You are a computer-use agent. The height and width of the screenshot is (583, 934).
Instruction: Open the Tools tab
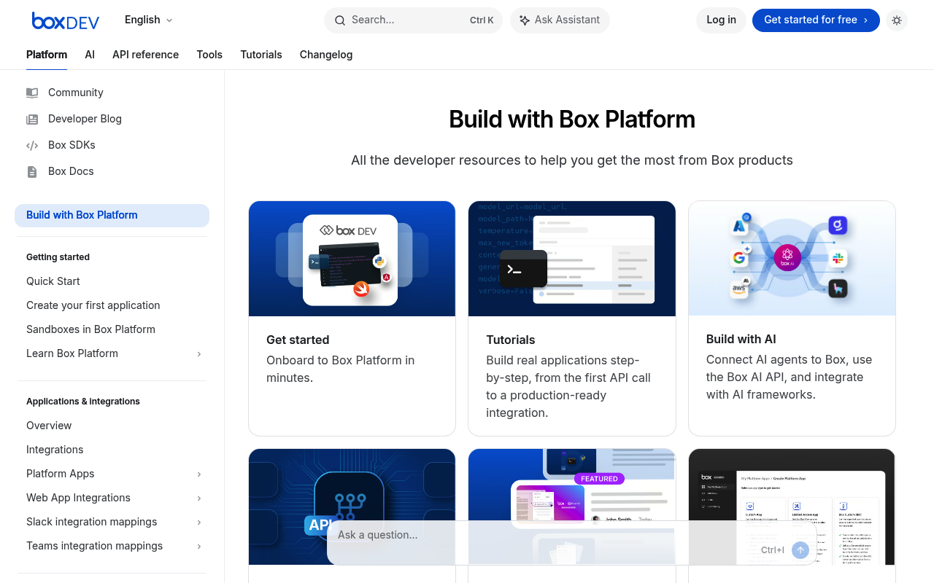tap(209, 55)
